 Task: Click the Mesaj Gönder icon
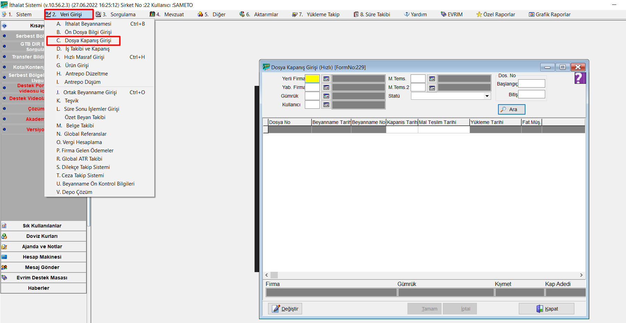(4, 267)
